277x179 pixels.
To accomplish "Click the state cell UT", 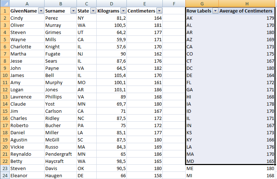I will pos(87,32).
